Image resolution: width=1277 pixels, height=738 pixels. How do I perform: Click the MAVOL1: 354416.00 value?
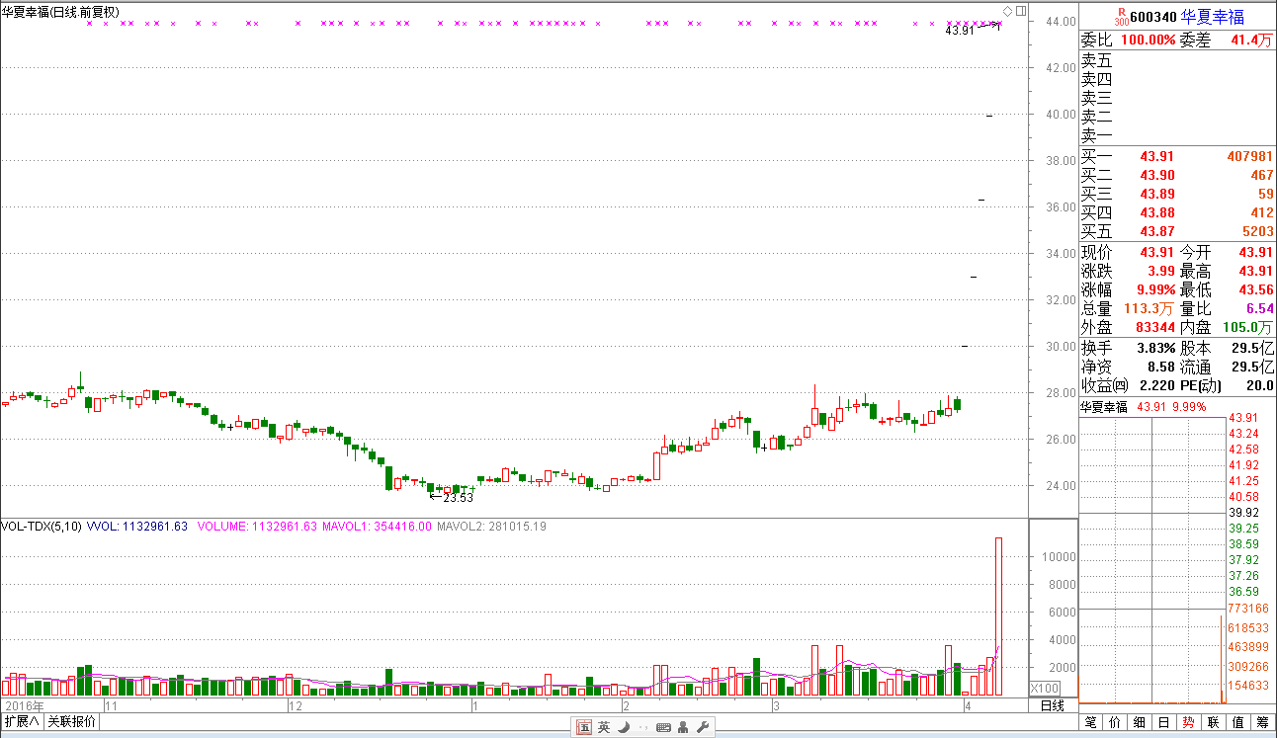tap(377, 527)
